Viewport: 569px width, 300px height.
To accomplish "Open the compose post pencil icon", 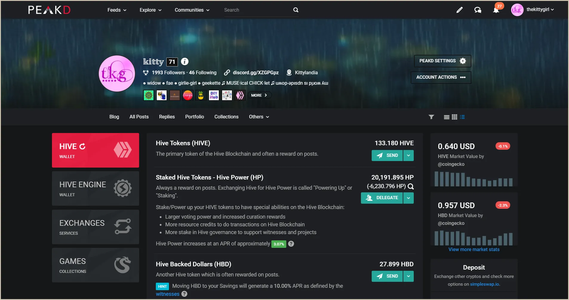I will tap(459, 10).
